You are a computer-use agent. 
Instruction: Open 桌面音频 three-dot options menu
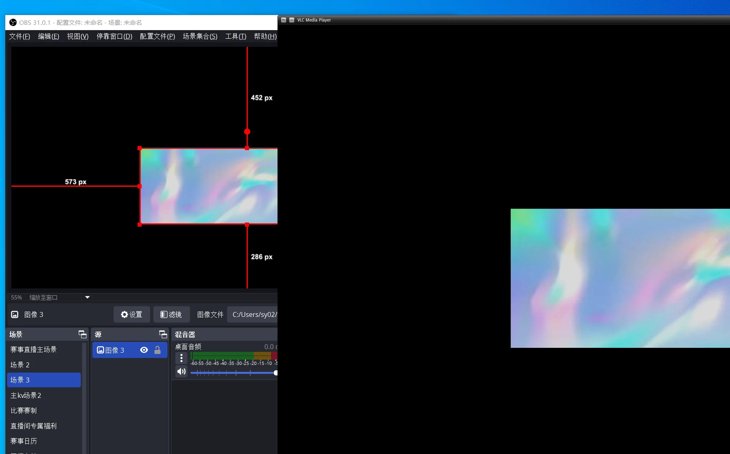tap(181, 358)
